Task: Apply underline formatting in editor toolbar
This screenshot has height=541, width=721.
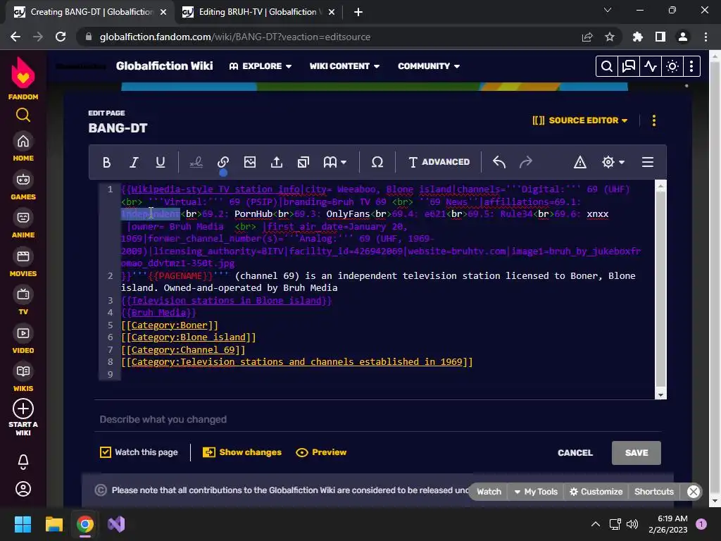Action: (x=160, y=162)
